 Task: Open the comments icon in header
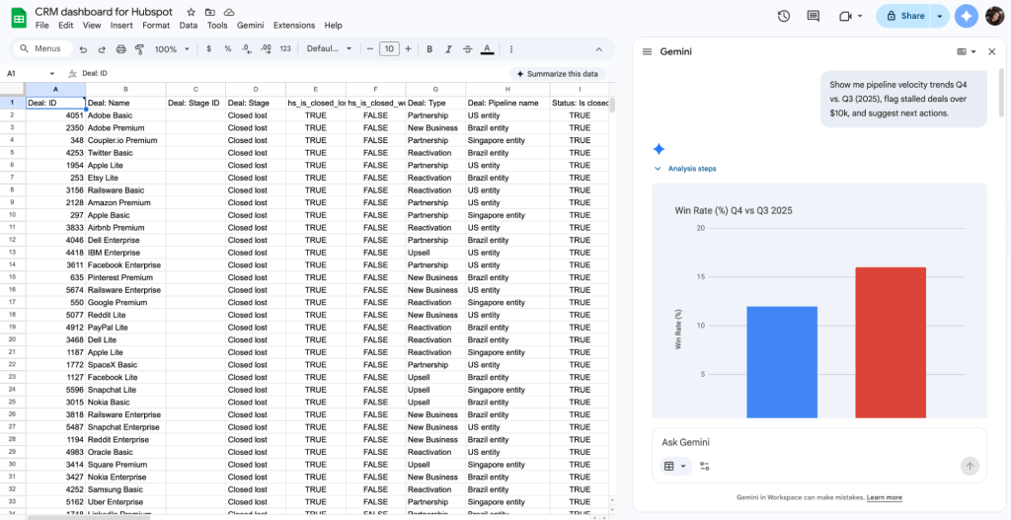tap(813, 16)
